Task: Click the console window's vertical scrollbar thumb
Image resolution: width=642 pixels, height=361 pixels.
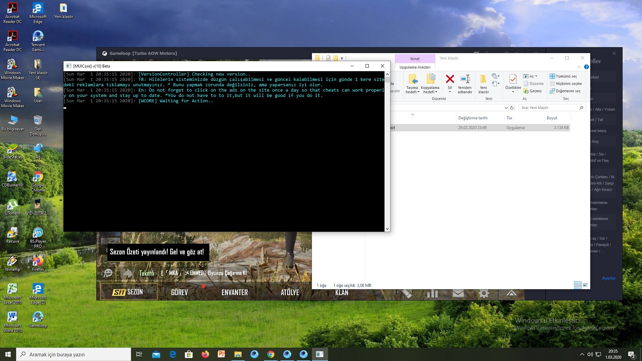Action: coord(387,80)
